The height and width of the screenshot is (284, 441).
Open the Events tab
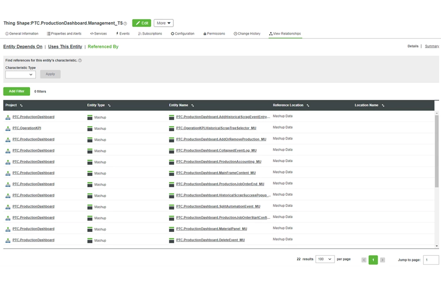pyautogui.click(x=123, y=34)
